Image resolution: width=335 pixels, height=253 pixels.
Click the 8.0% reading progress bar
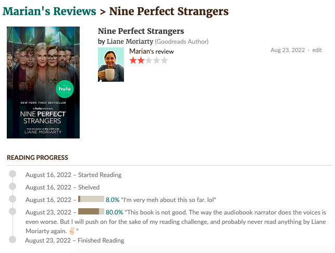[91, 199]
